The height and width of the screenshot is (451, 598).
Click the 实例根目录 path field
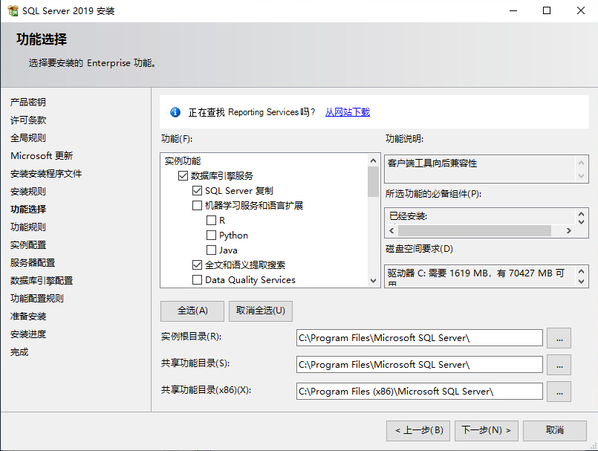tap(420, 338)
